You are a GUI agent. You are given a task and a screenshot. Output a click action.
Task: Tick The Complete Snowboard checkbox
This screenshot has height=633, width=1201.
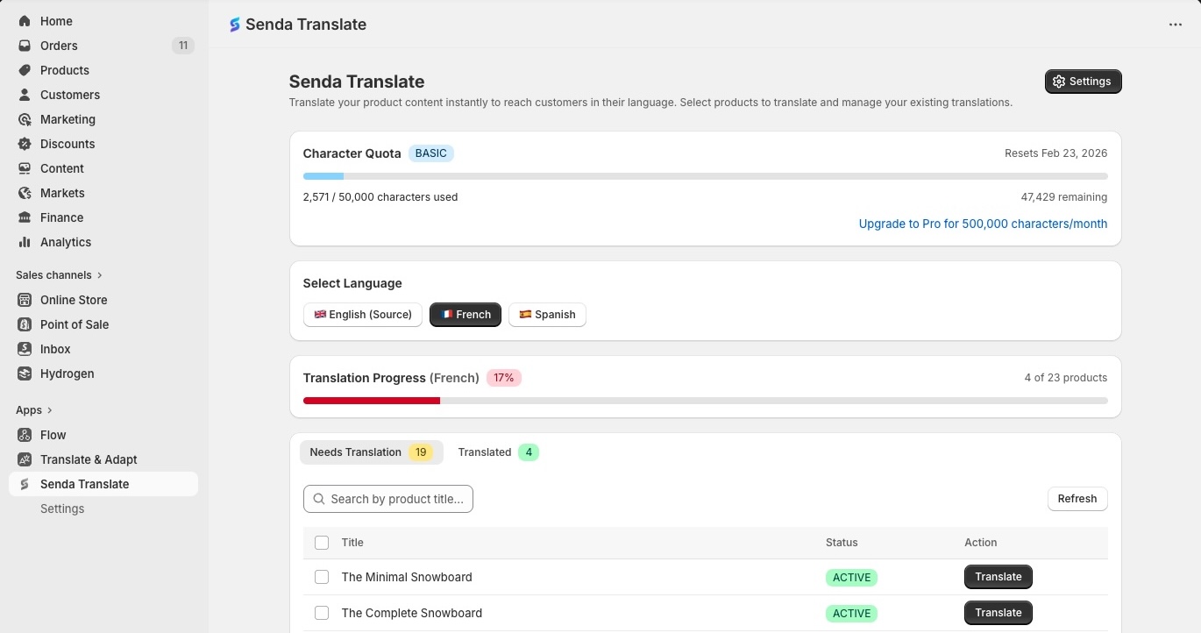click(322, 613)
